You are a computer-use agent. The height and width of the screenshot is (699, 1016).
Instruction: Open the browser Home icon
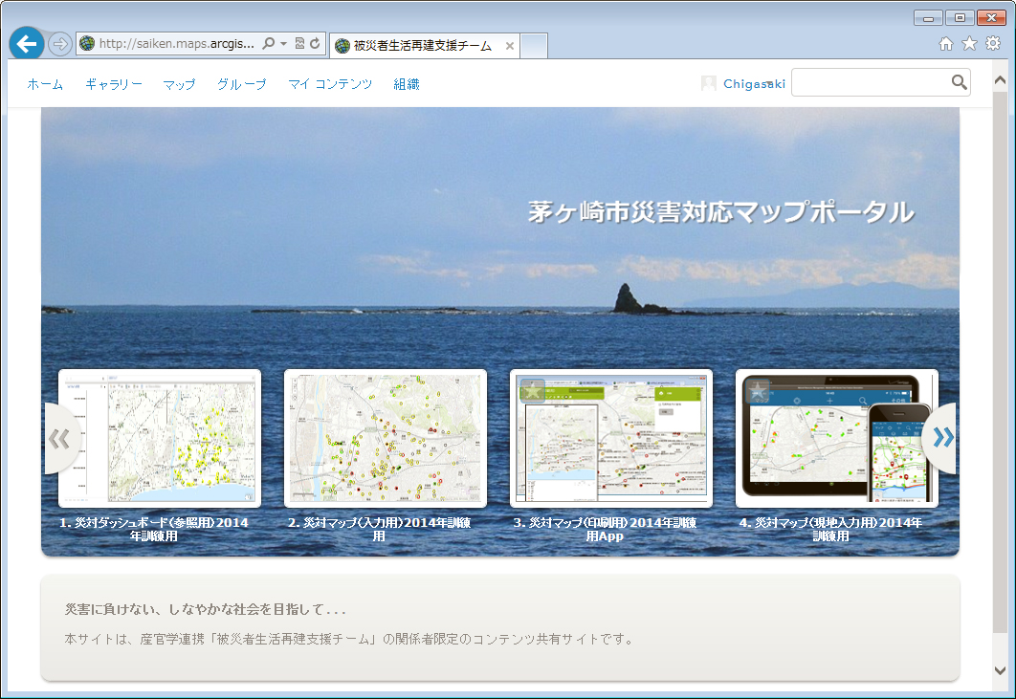(946, 43)
